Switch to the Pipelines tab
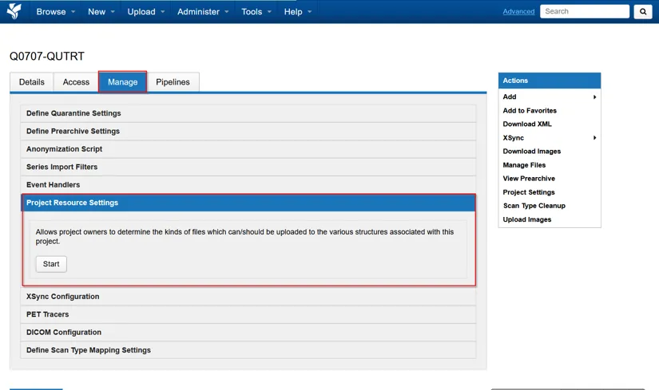This screenshot has width=659, height=390. point(173,82)
